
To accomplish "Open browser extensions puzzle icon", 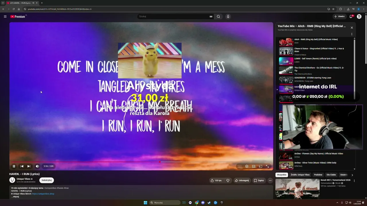I will [341, 9].
